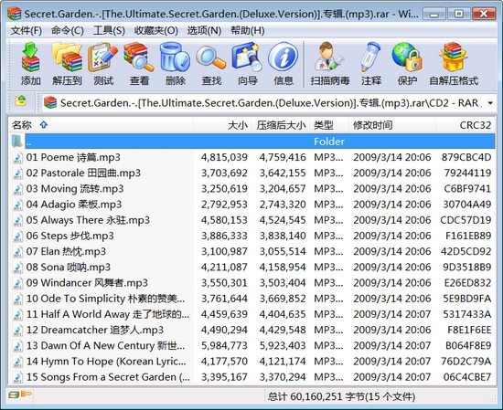
Task: Click the 删除 (Delete) recycle bin icon
Action: (176, 64)
